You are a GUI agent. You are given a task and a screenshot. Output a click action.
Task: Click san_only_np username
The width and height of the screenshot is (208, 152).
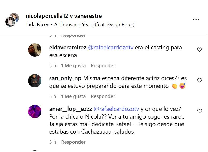click(x=65, y=78)
